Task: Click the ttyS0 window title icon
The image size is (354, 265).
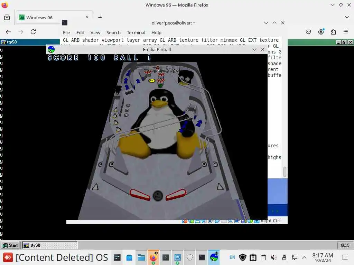Action: coord(3,42)
